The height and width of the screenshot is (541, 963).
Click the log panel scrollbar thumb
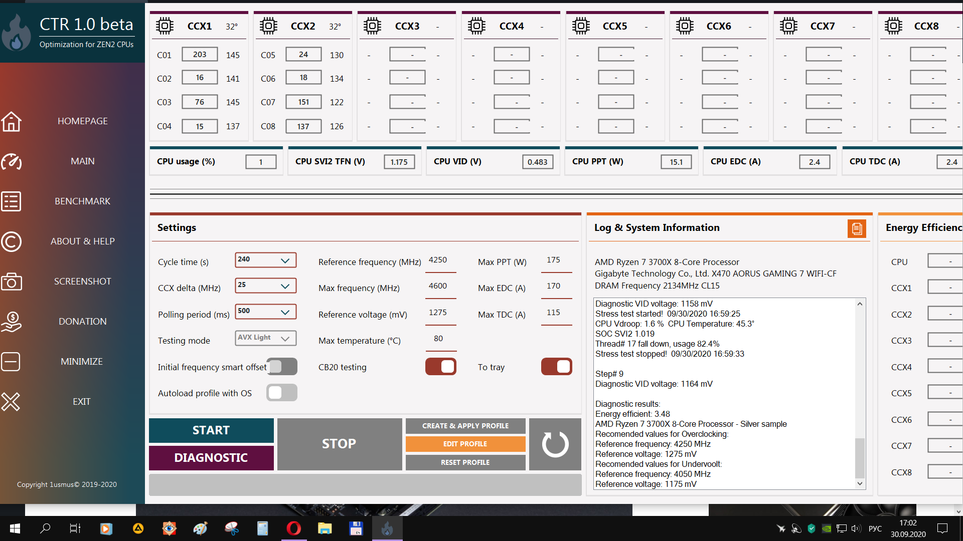[860, 458]
